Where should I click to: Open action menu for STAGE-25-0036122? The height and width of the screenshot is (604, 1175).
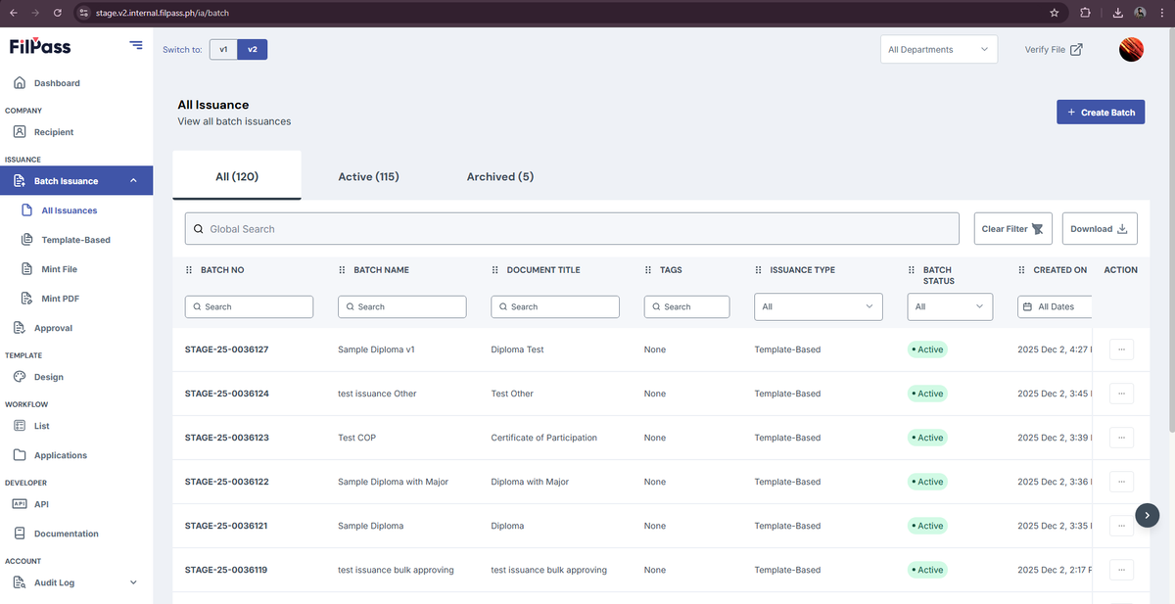(x=1121, y=482)
